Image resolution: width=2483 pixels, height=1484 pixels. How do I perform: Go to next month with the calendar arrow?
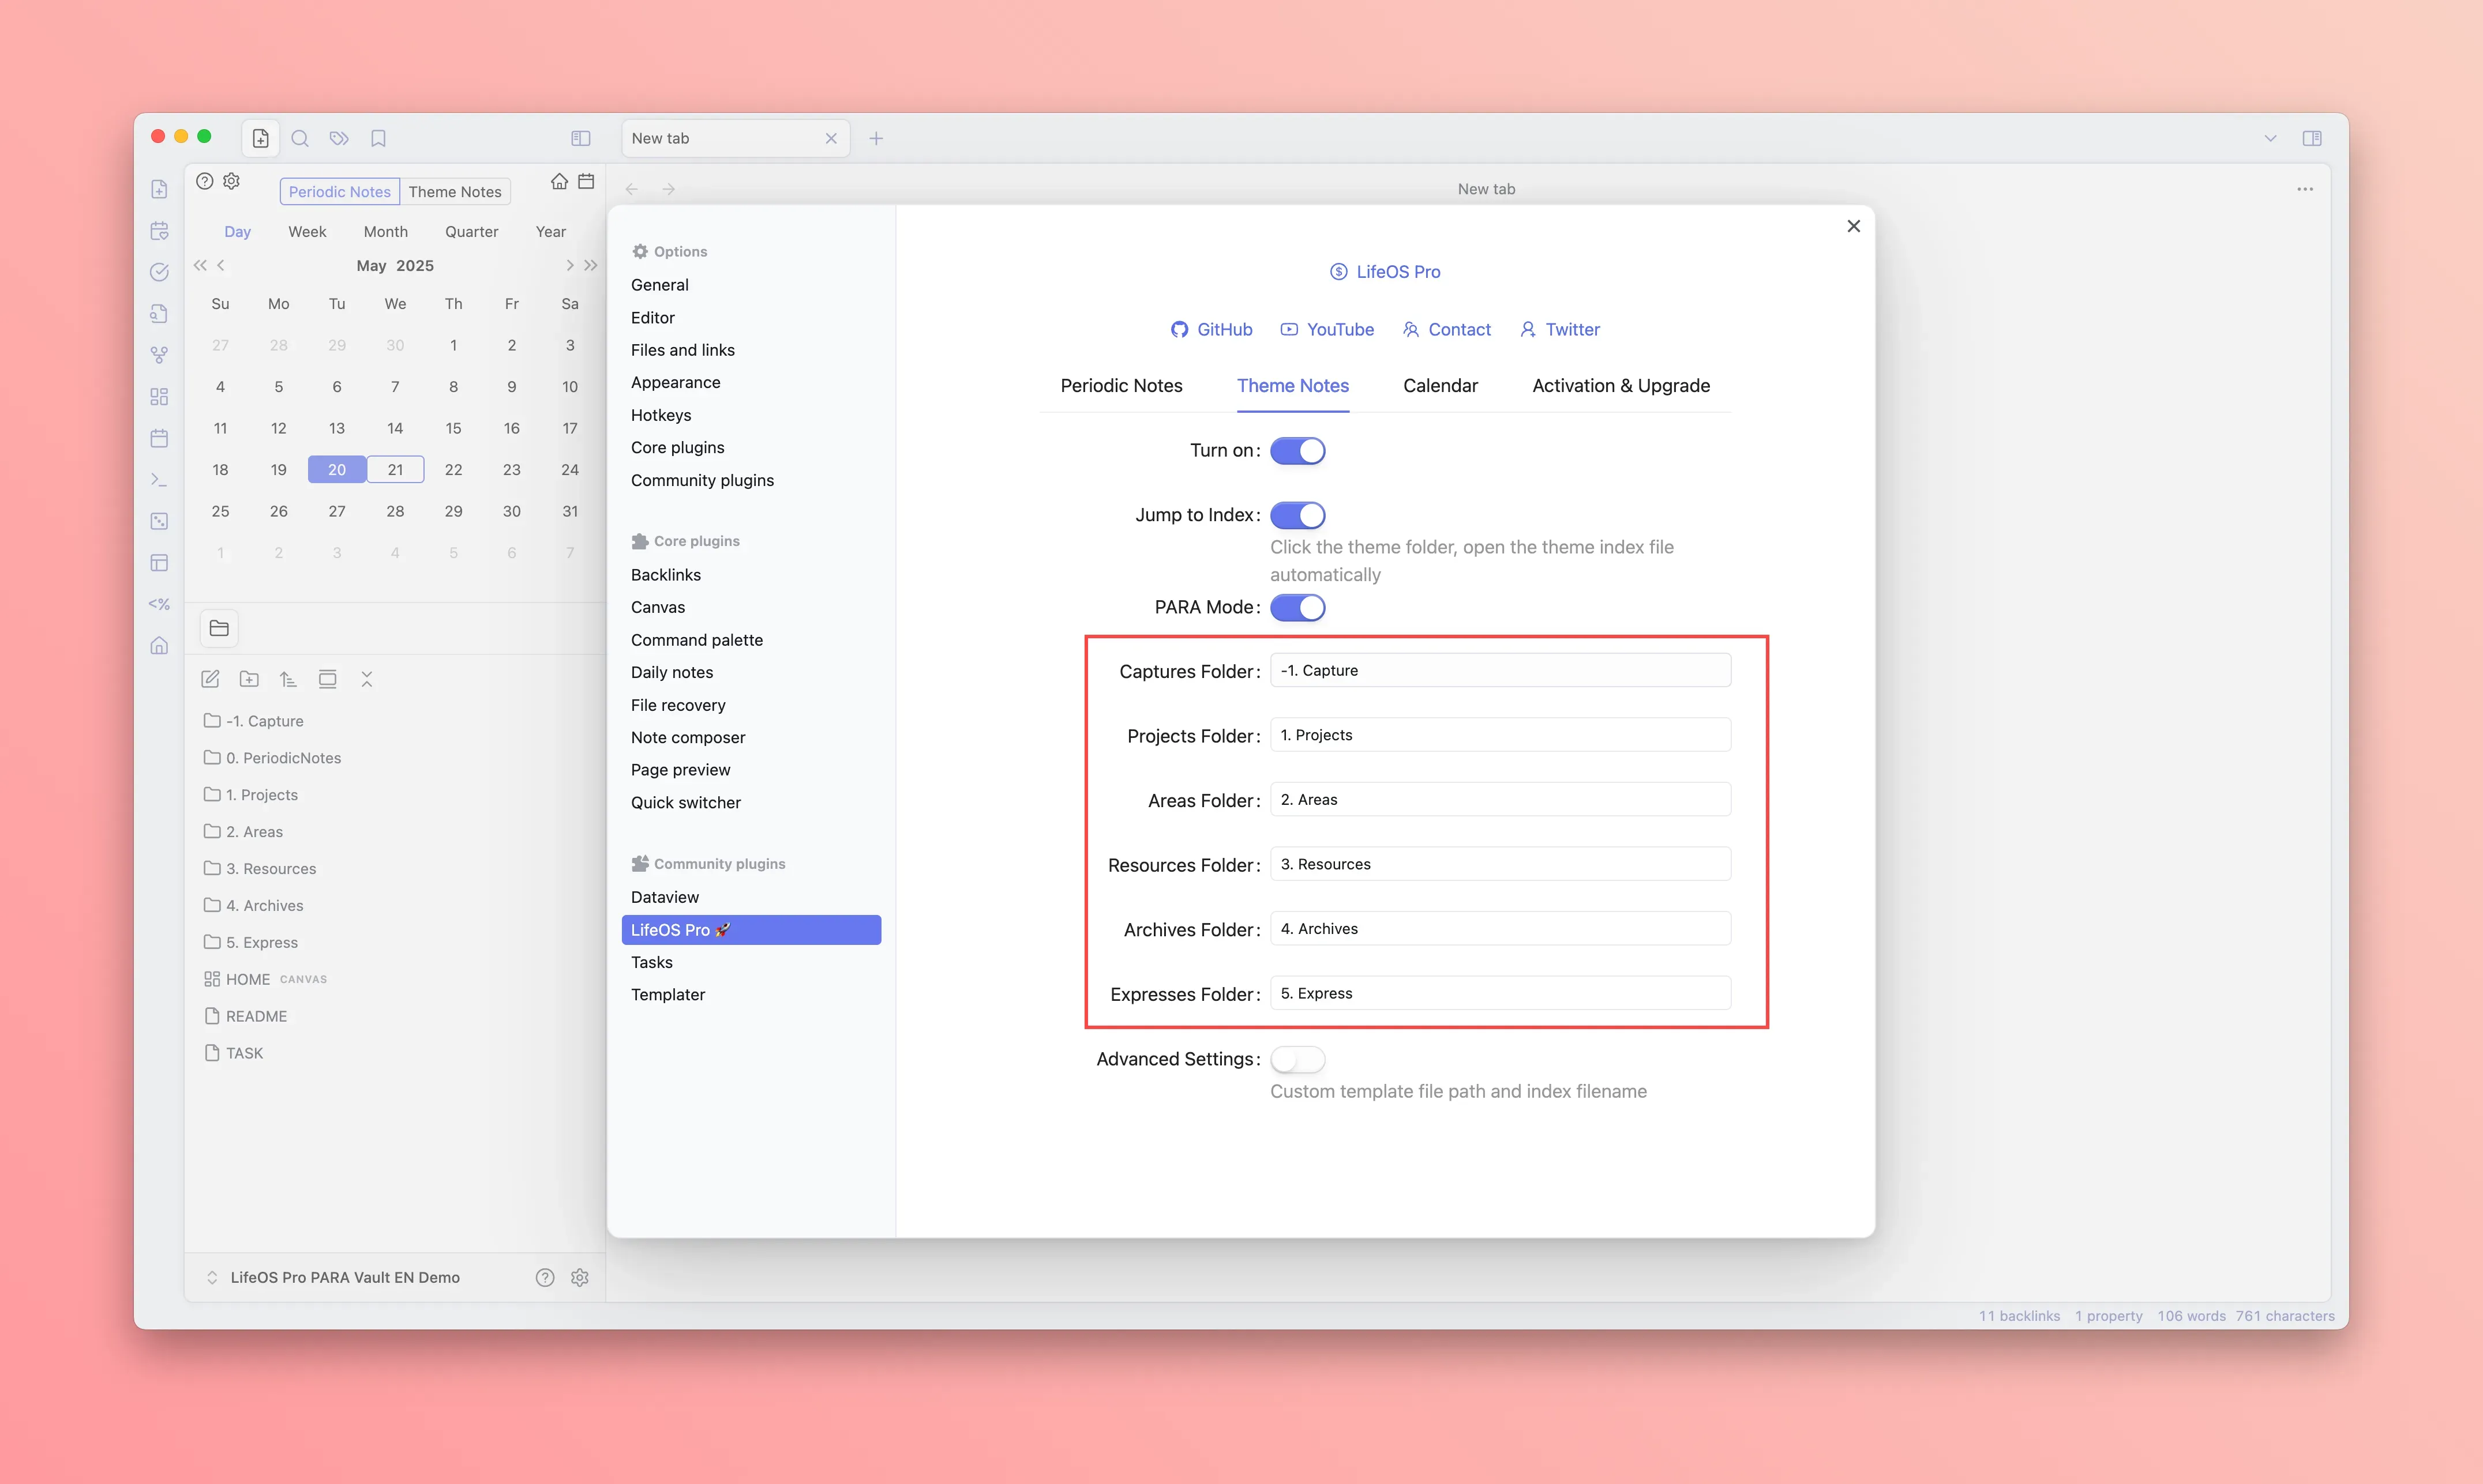click(x=569, y=265)
